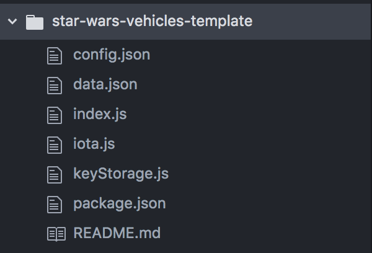
Task: Open the keyStorage.js file
Action: (121, 174)
